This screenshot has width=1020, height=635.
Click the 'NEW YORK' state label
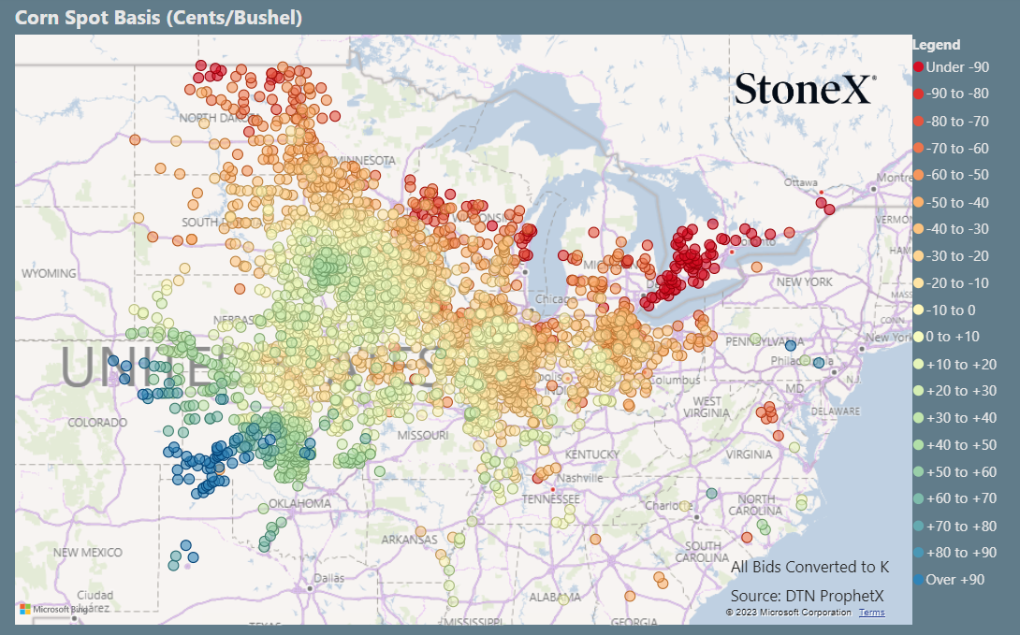click(x=804, y=282)
